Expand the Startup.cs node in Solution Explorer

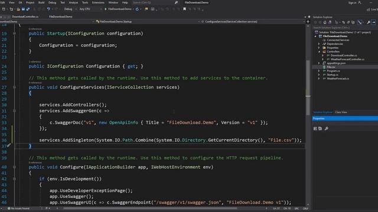tap(319, 75)
